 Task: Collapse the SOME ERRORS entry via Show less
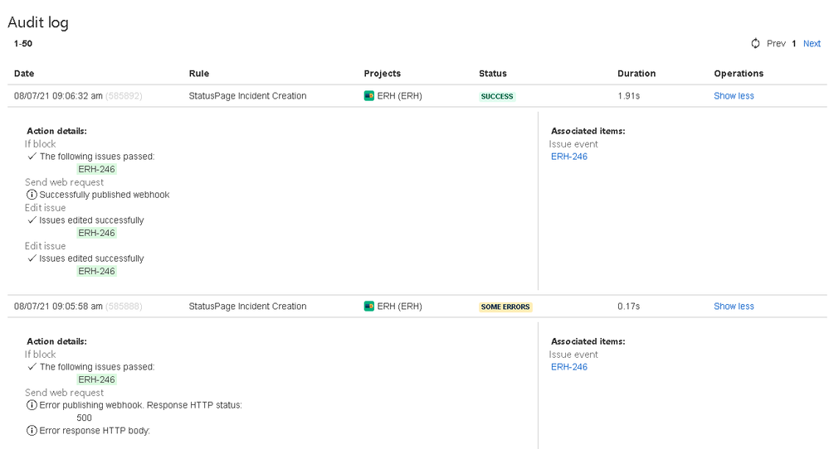[x=734, y=306]
